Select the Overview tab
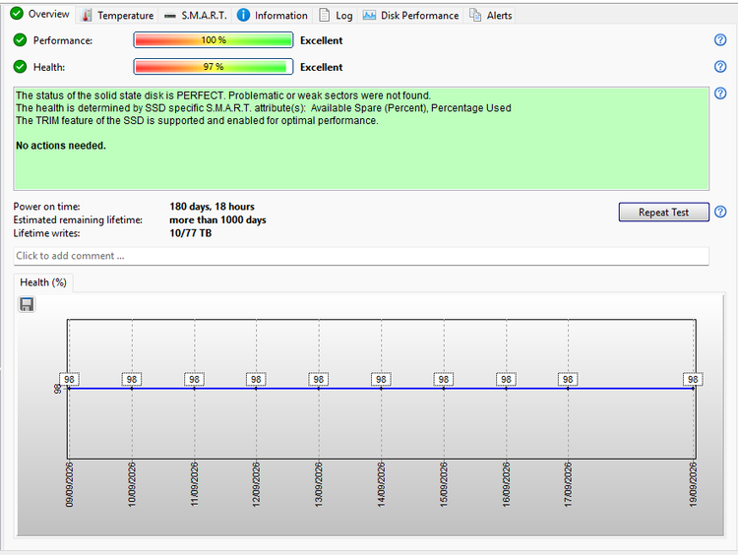Image resolution: width=738 pixels, height=555 pixels. (x=40, y=14)
